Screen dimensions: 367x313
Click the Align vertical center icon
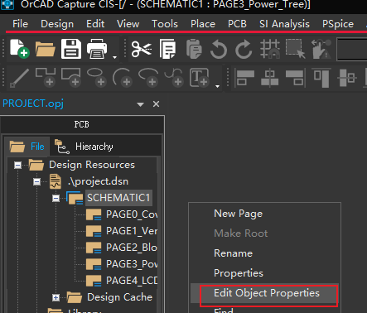tap(347, 78)
